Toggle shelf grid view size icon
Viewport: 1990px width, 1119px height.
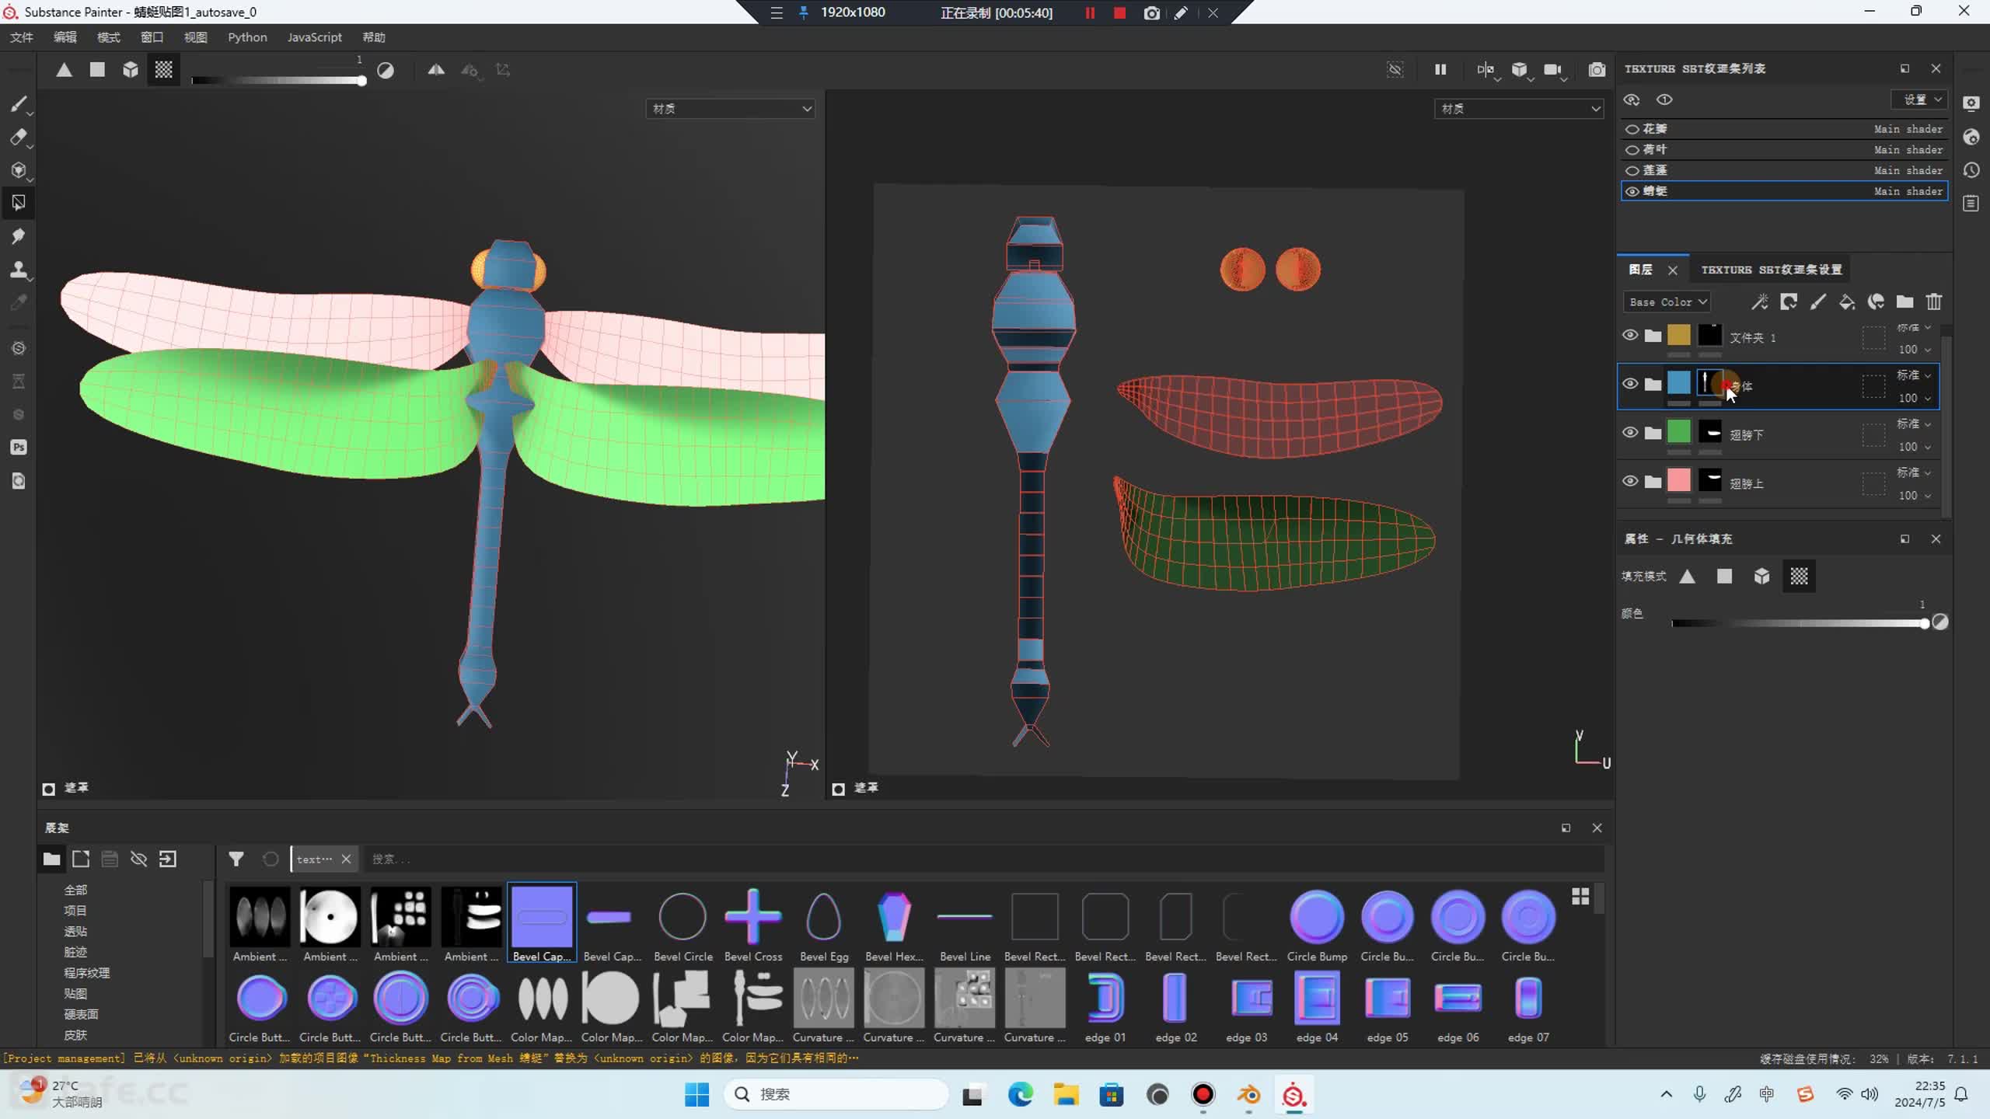click(x=1580, y=897)
